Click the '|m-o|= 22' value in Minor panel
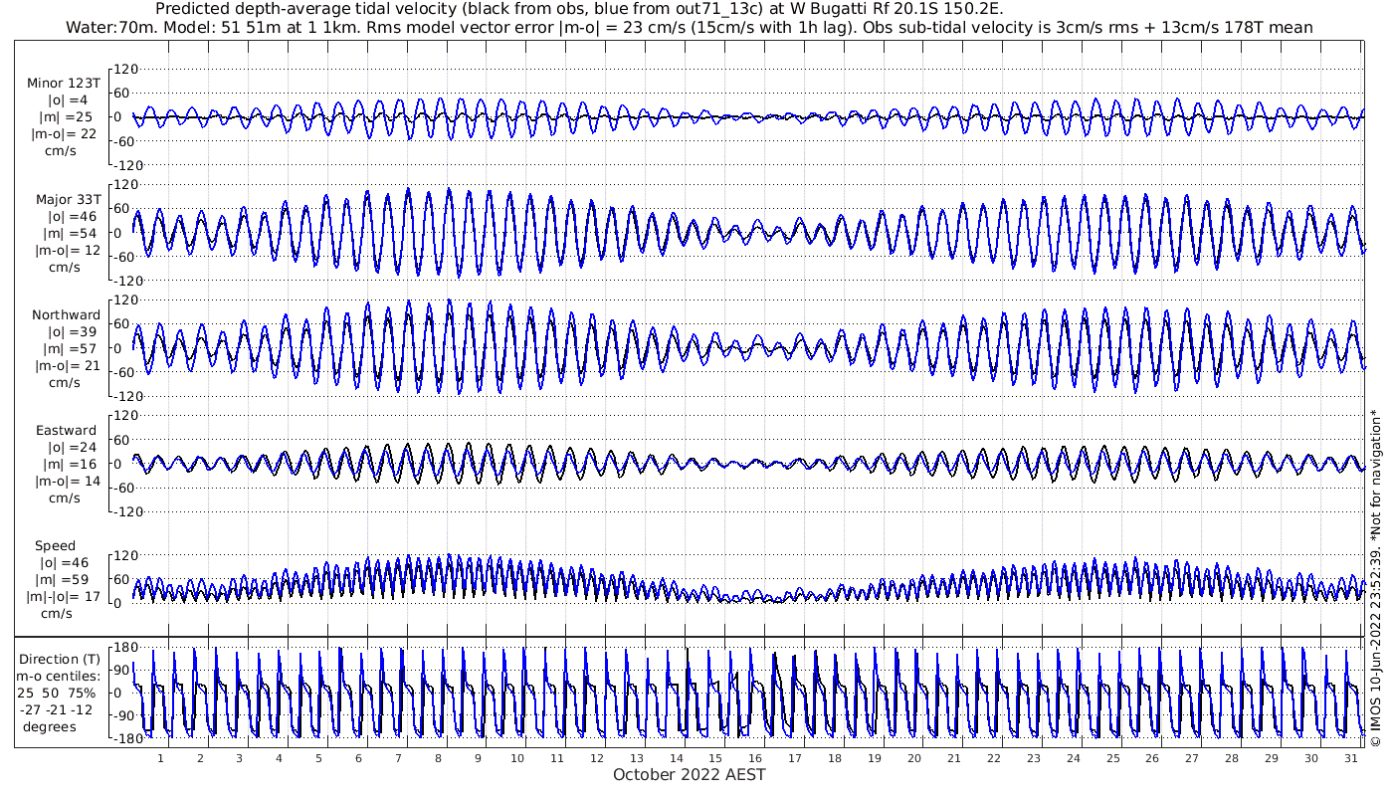Image resolution: width=1393 pixels, height=796 pixels. point(65,134)
